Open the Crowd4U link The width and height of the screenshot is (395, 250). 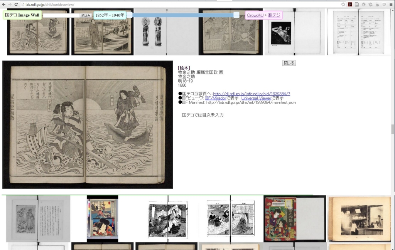click(255, 15)
